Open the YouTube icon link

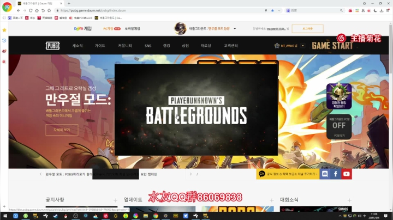point(347,174)
